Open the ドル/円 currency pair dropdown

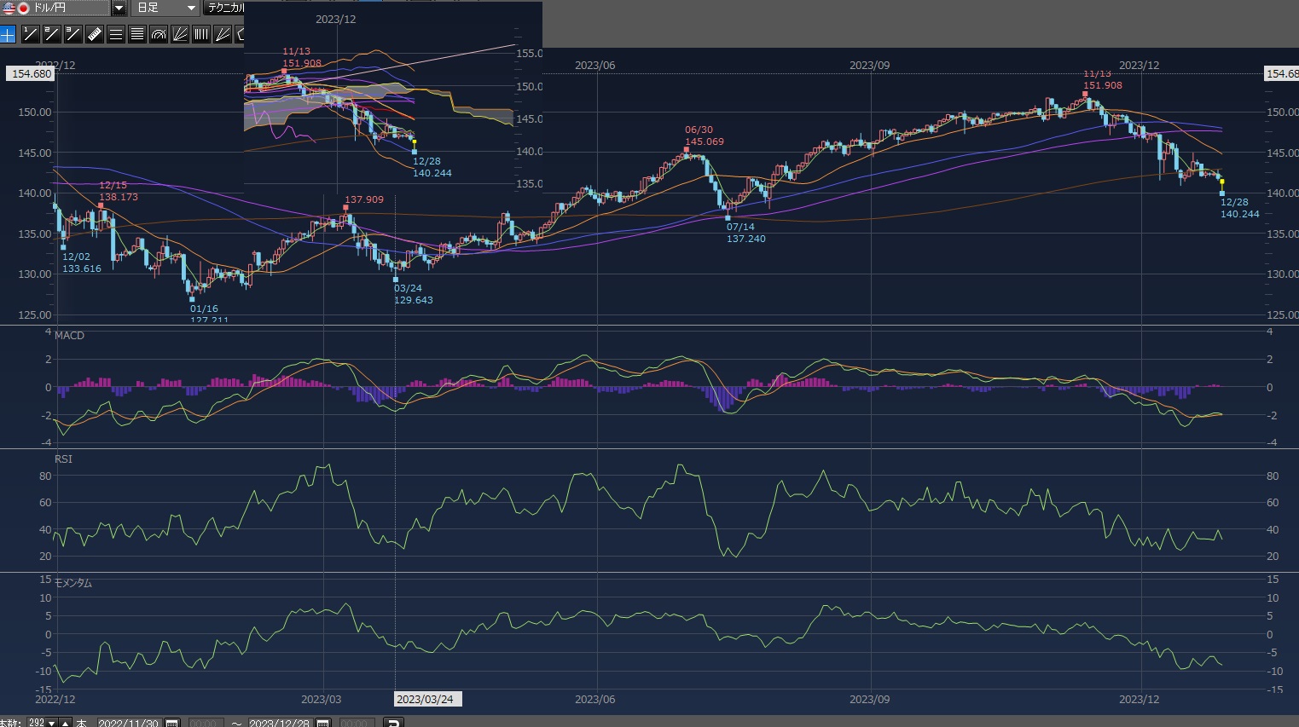[119, 8]
